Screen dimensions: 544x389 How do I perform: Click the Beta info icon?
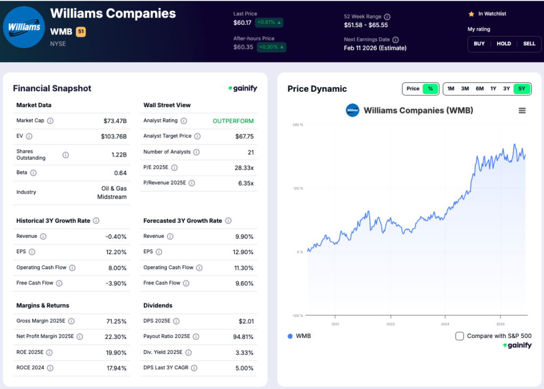[34, 172]
